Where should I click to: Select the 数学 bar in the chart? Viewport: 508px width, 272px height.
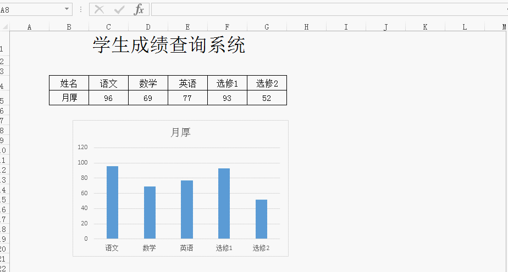coord(150,213)
